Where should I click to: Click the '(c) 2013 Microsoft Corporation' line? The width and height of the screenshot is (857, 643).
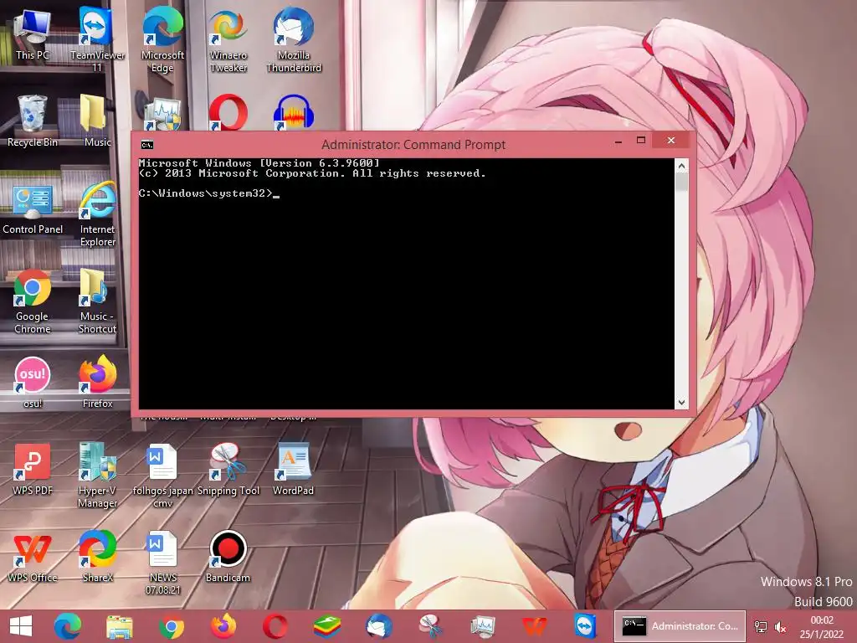pyautogui.click(x=312, y=173)
